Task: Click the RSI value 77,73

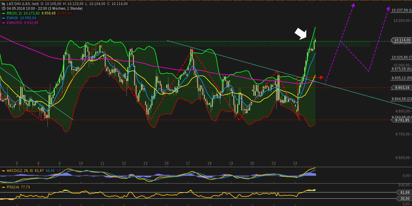Action: point(25,187)
